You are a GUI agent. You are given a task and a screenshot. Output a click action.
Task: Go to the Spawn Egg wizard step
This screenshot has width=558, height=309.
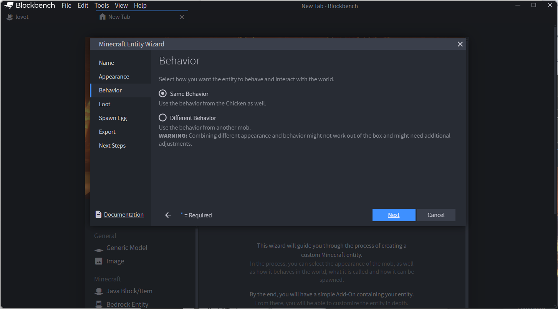(x=121, y=118)
